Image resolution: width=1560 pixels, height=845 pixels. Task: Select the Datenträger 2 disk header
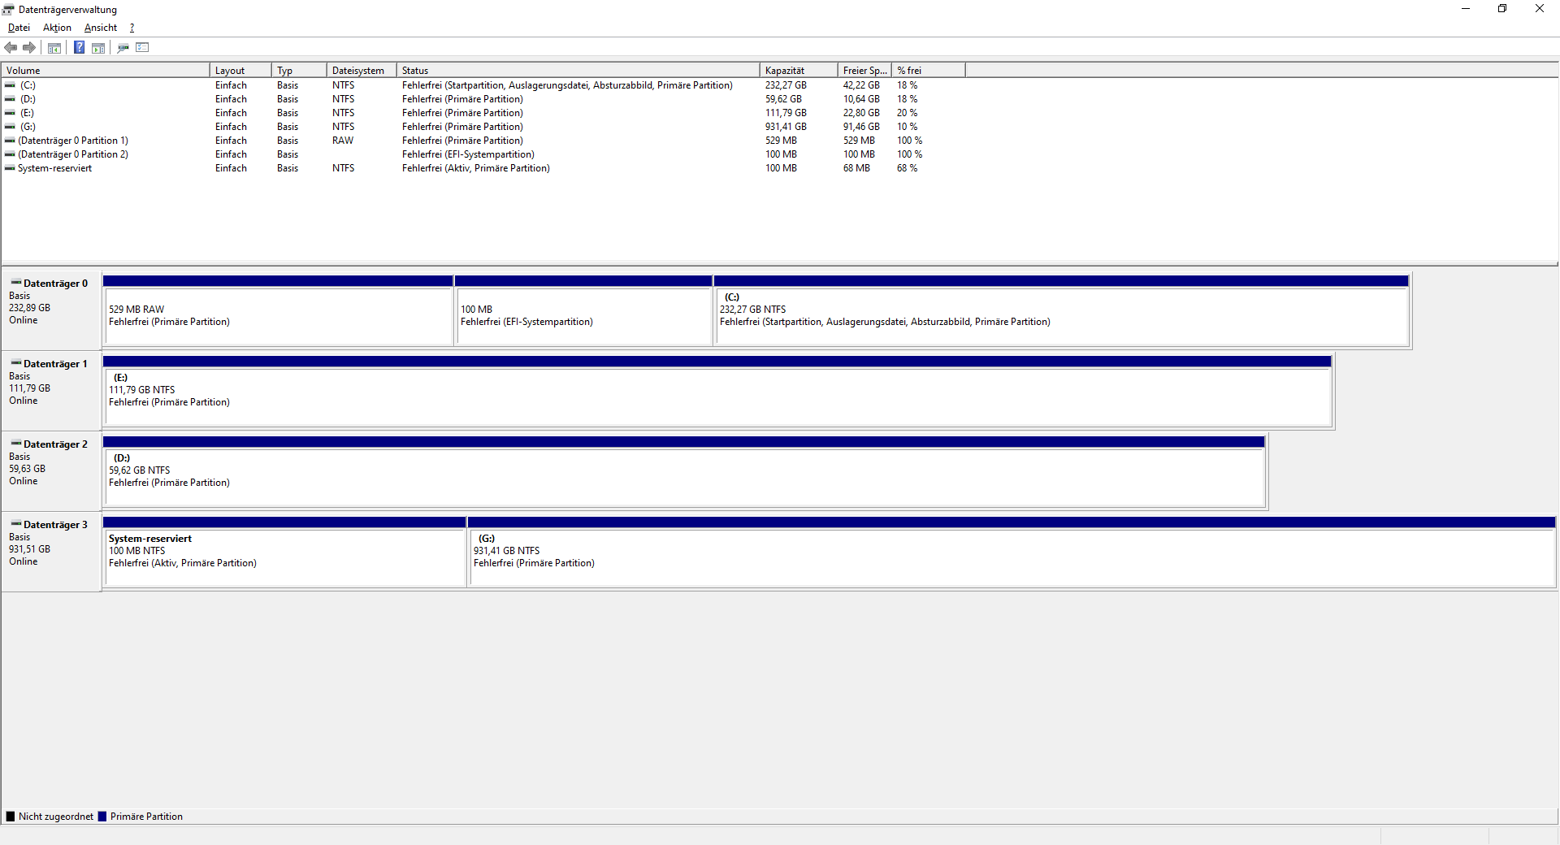coord(51,471)
